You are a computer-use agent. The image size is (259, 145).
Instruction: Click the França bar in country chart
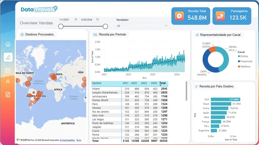(x=216, y=122)
